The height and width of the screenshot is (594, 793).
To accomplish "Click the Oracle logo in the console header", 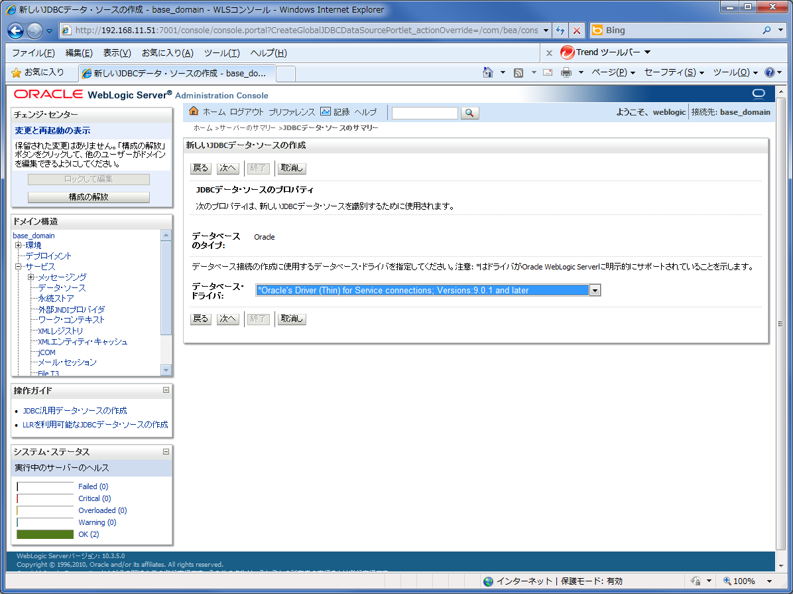I will [x=48, y=94].
